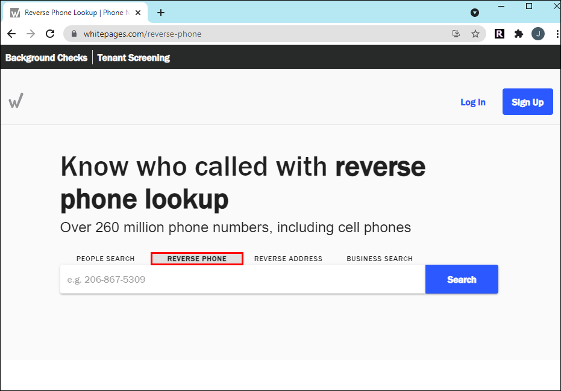The image size is (561, 391).
Task: Click the circular dropdown icon in title bar
Action: [x=475, y=13]
